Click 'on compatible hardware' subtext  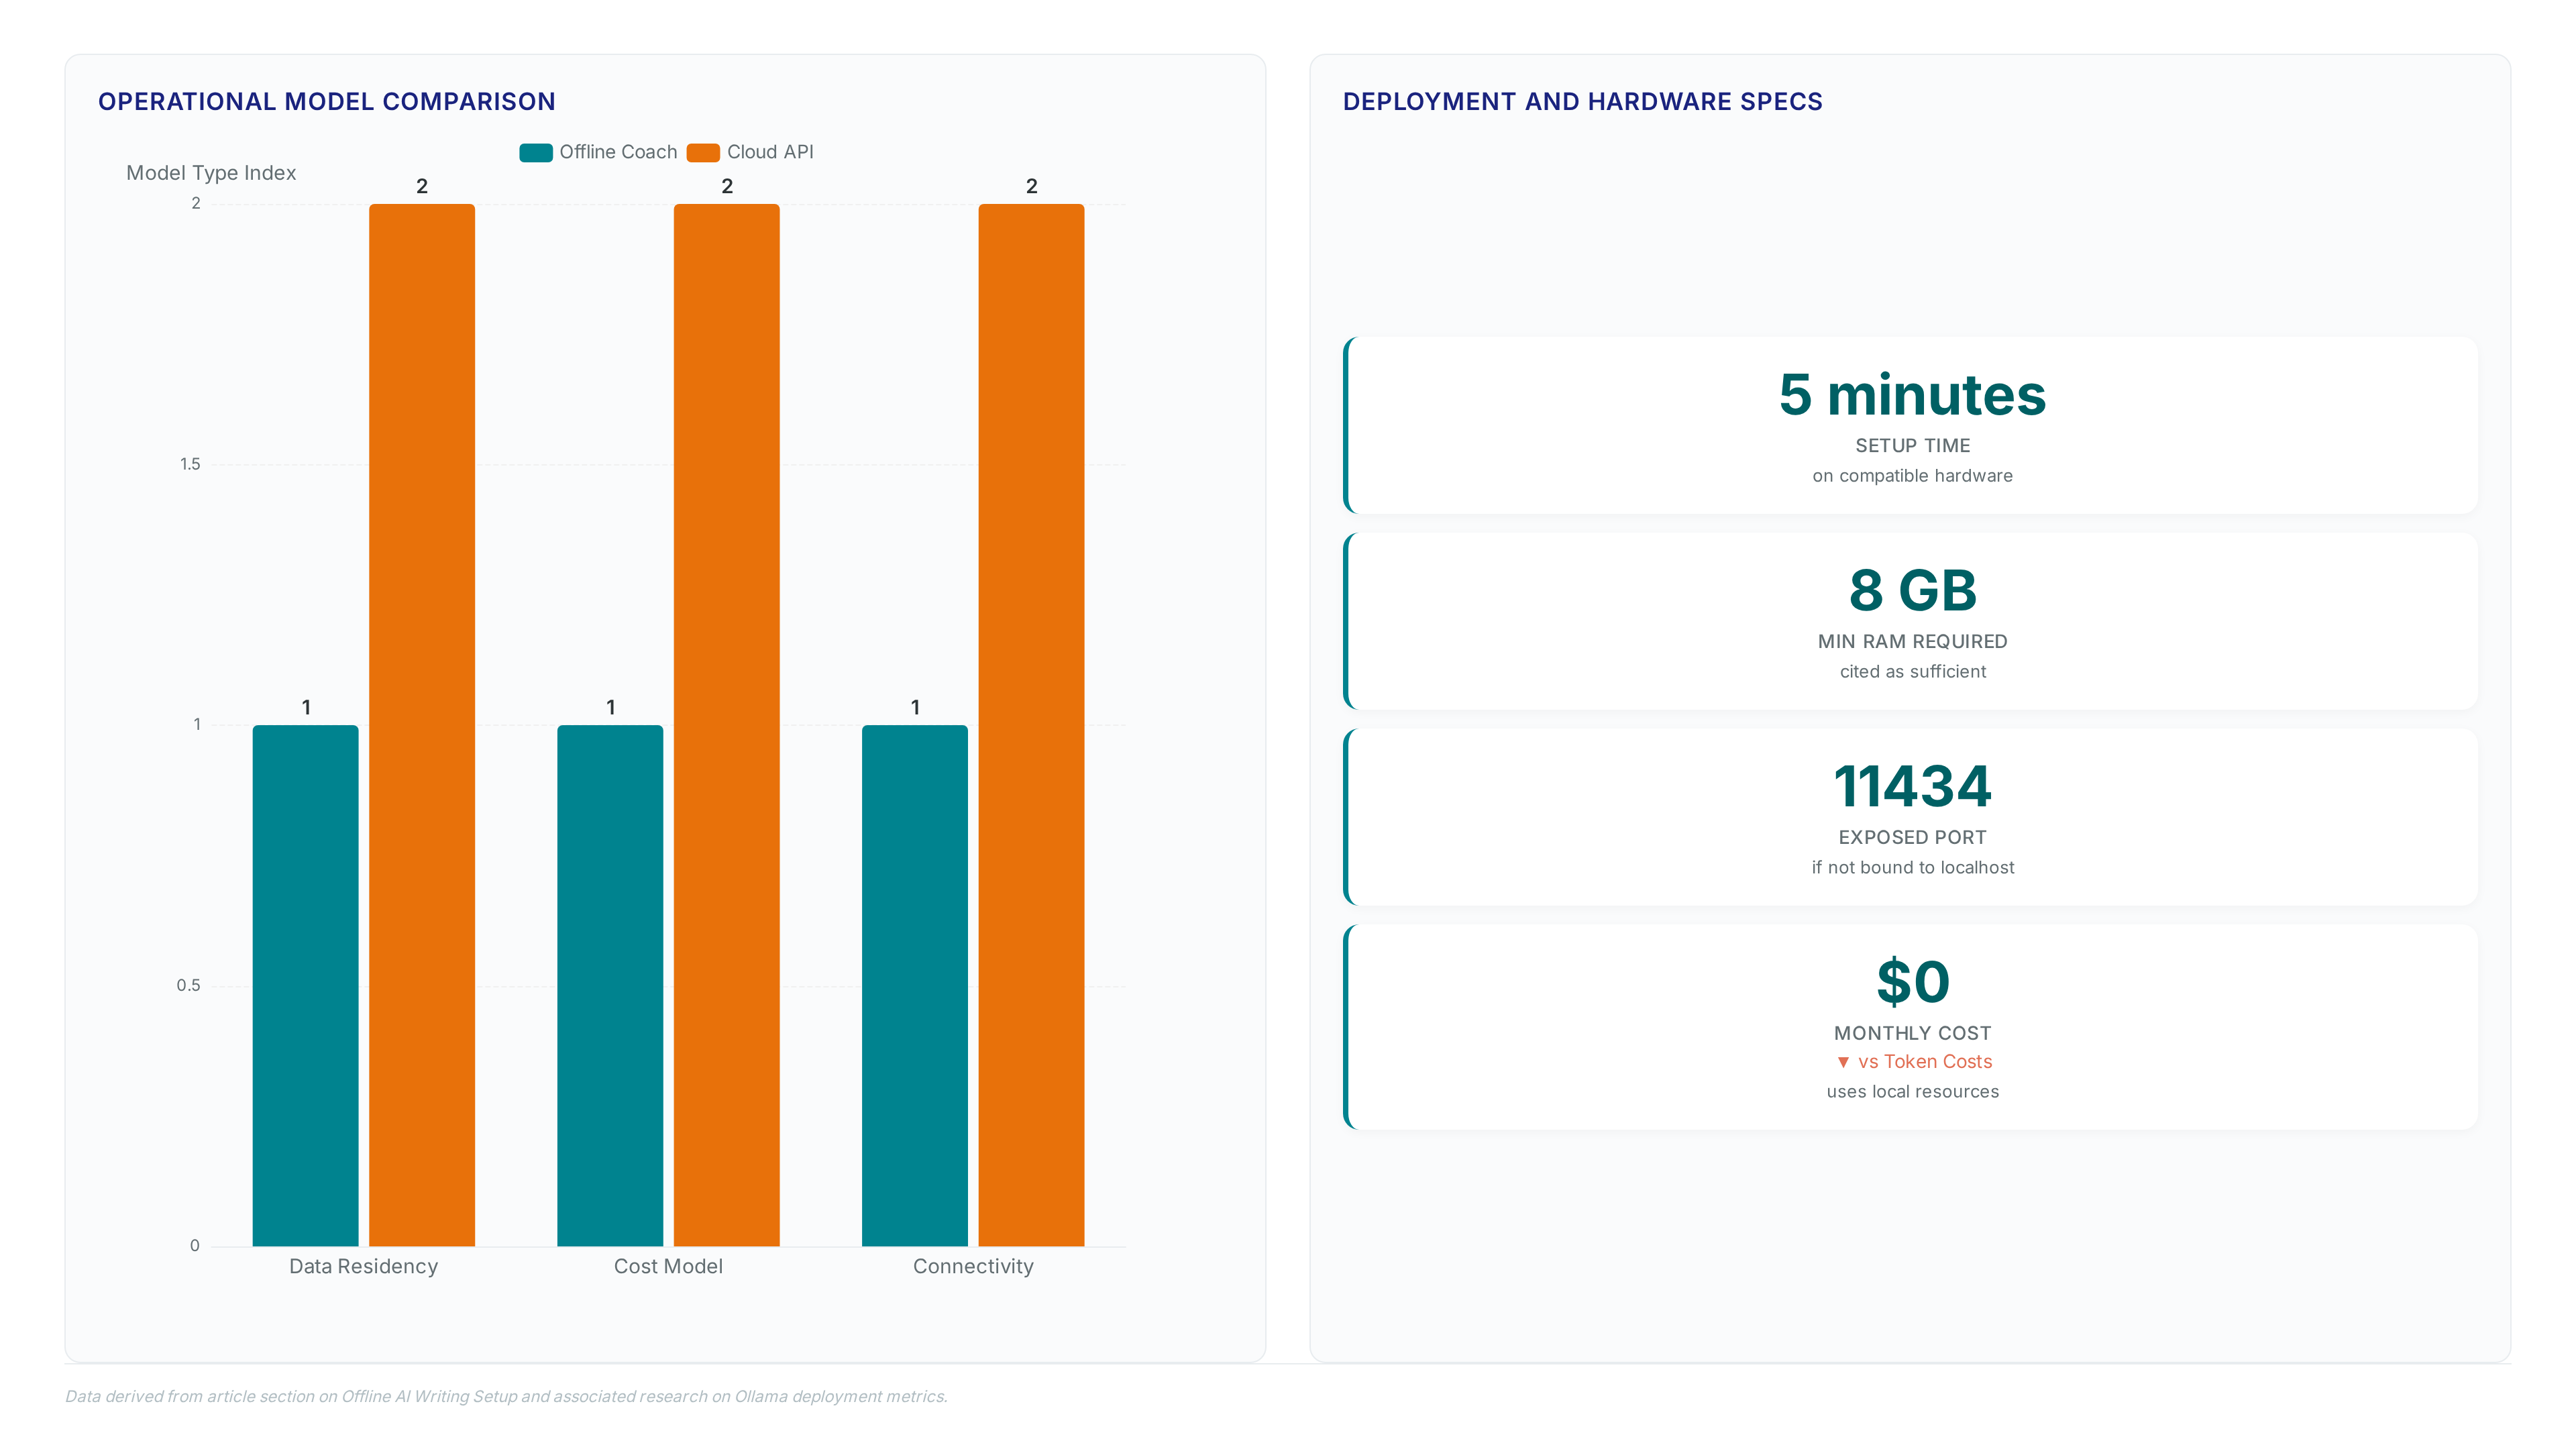[x=1912, y=476]
